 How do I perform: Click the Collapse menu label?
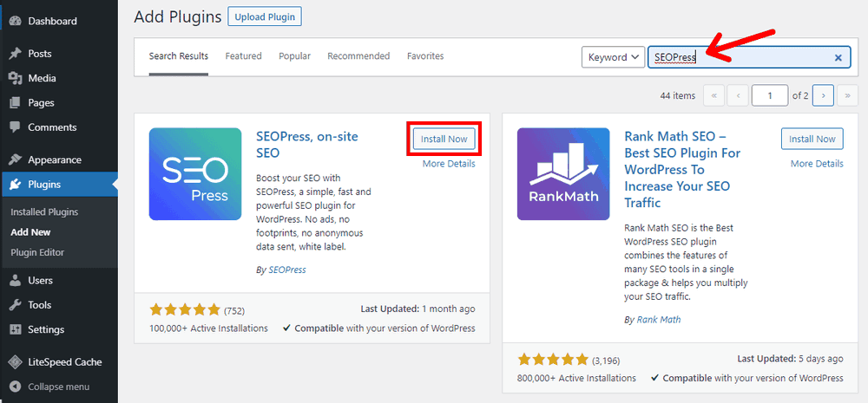coord(59,387)
